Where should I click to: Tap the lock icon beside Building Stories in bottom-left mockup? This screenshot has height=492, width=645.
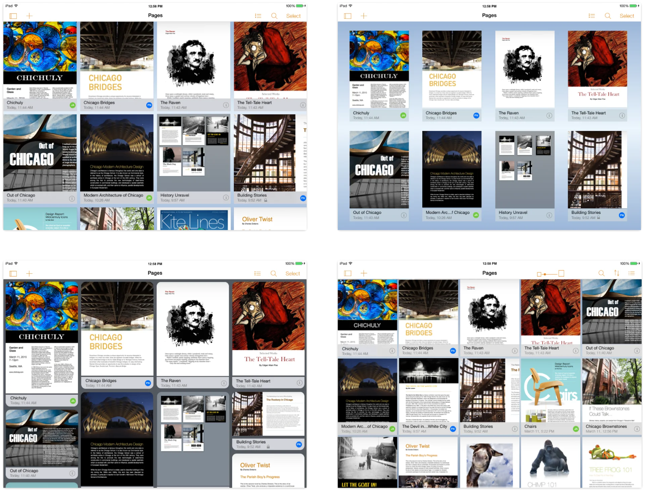coord(268,447)
